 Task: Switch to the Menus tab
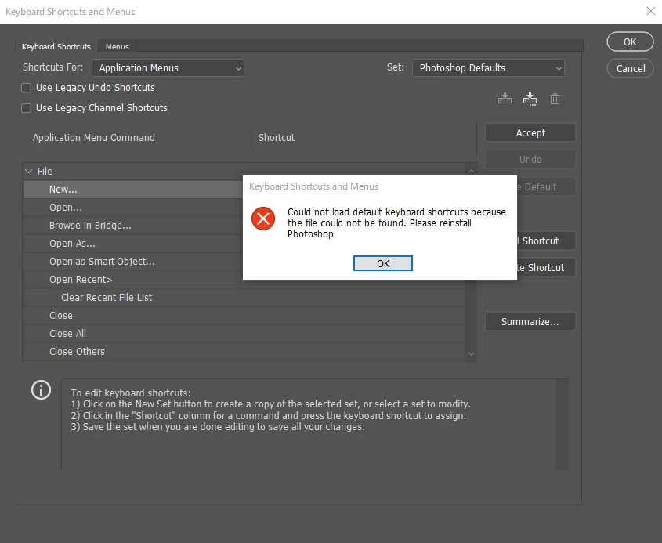[x=117, y=46]
